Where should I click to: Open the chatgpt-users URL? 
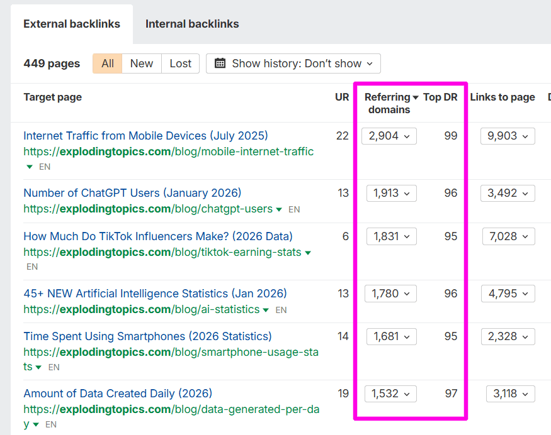[148, 209]
